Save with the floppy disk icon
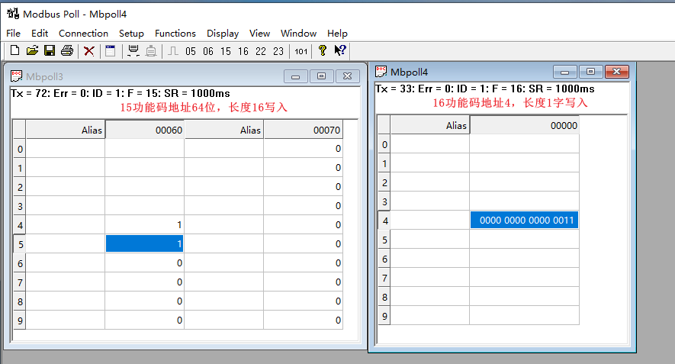 [x=50, y=51]
